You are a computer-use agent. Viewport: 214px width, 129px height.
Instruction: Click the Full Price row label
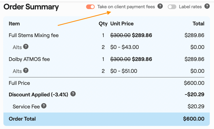(x=19, y=83)
